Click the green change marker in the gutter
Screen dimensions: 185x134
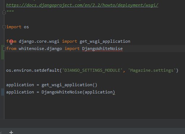click(x=3, y=52)
